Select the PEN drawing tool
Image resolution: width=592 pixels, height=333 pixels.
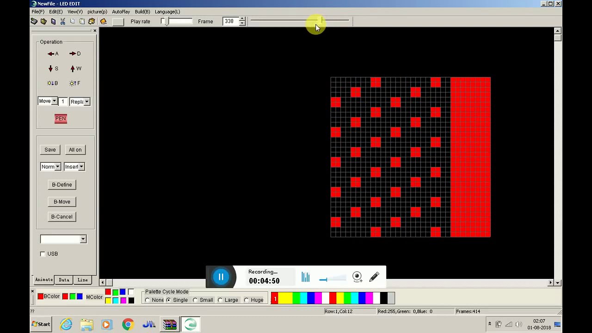pyautogui.click(x=61, y=118)
